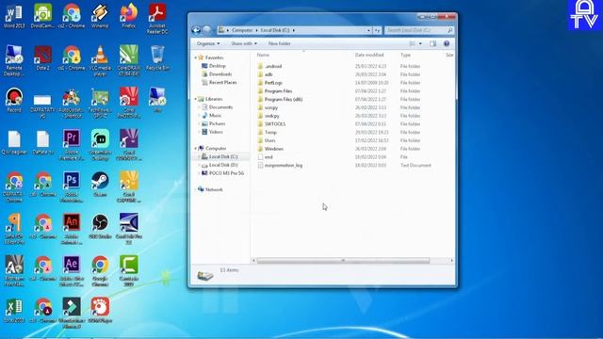Viewport: 603px width, 339px height.
Task: Select the Remote Desktop shortcut icon
Action: [14, 60]
